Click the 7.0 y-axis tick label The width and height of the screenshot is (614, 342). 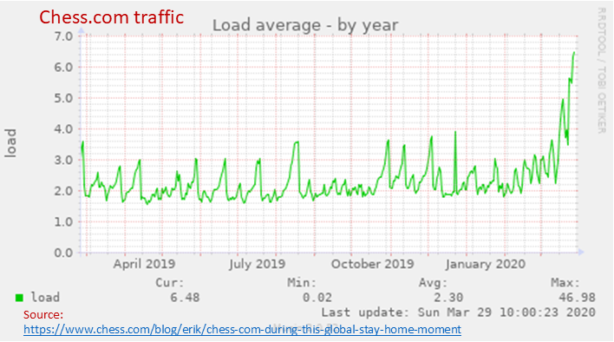coord(63,36)
